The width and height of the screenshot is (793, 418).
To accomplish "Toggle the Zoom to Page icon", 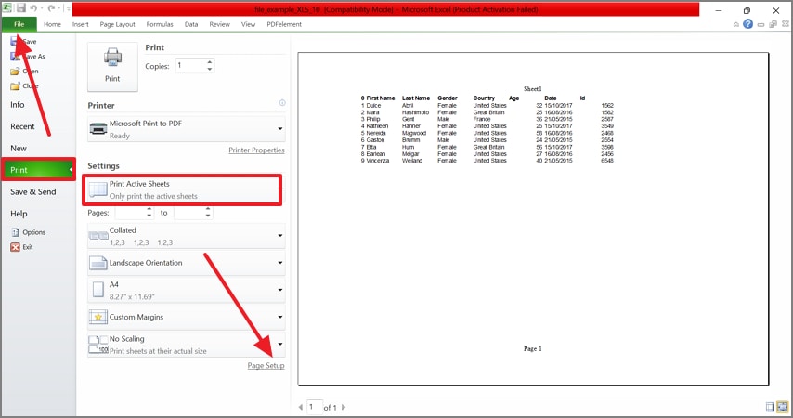I will pyautogui.click(x=783, y=407).
